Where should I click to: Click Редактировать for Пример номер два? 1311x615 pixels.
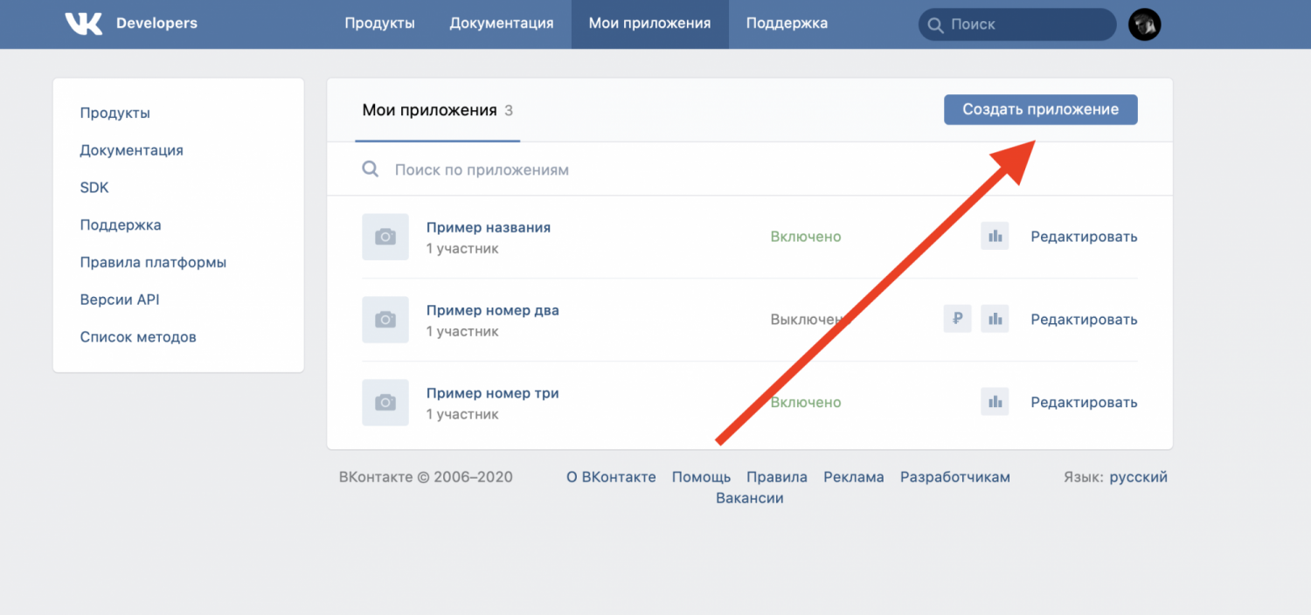point(1084,320)
